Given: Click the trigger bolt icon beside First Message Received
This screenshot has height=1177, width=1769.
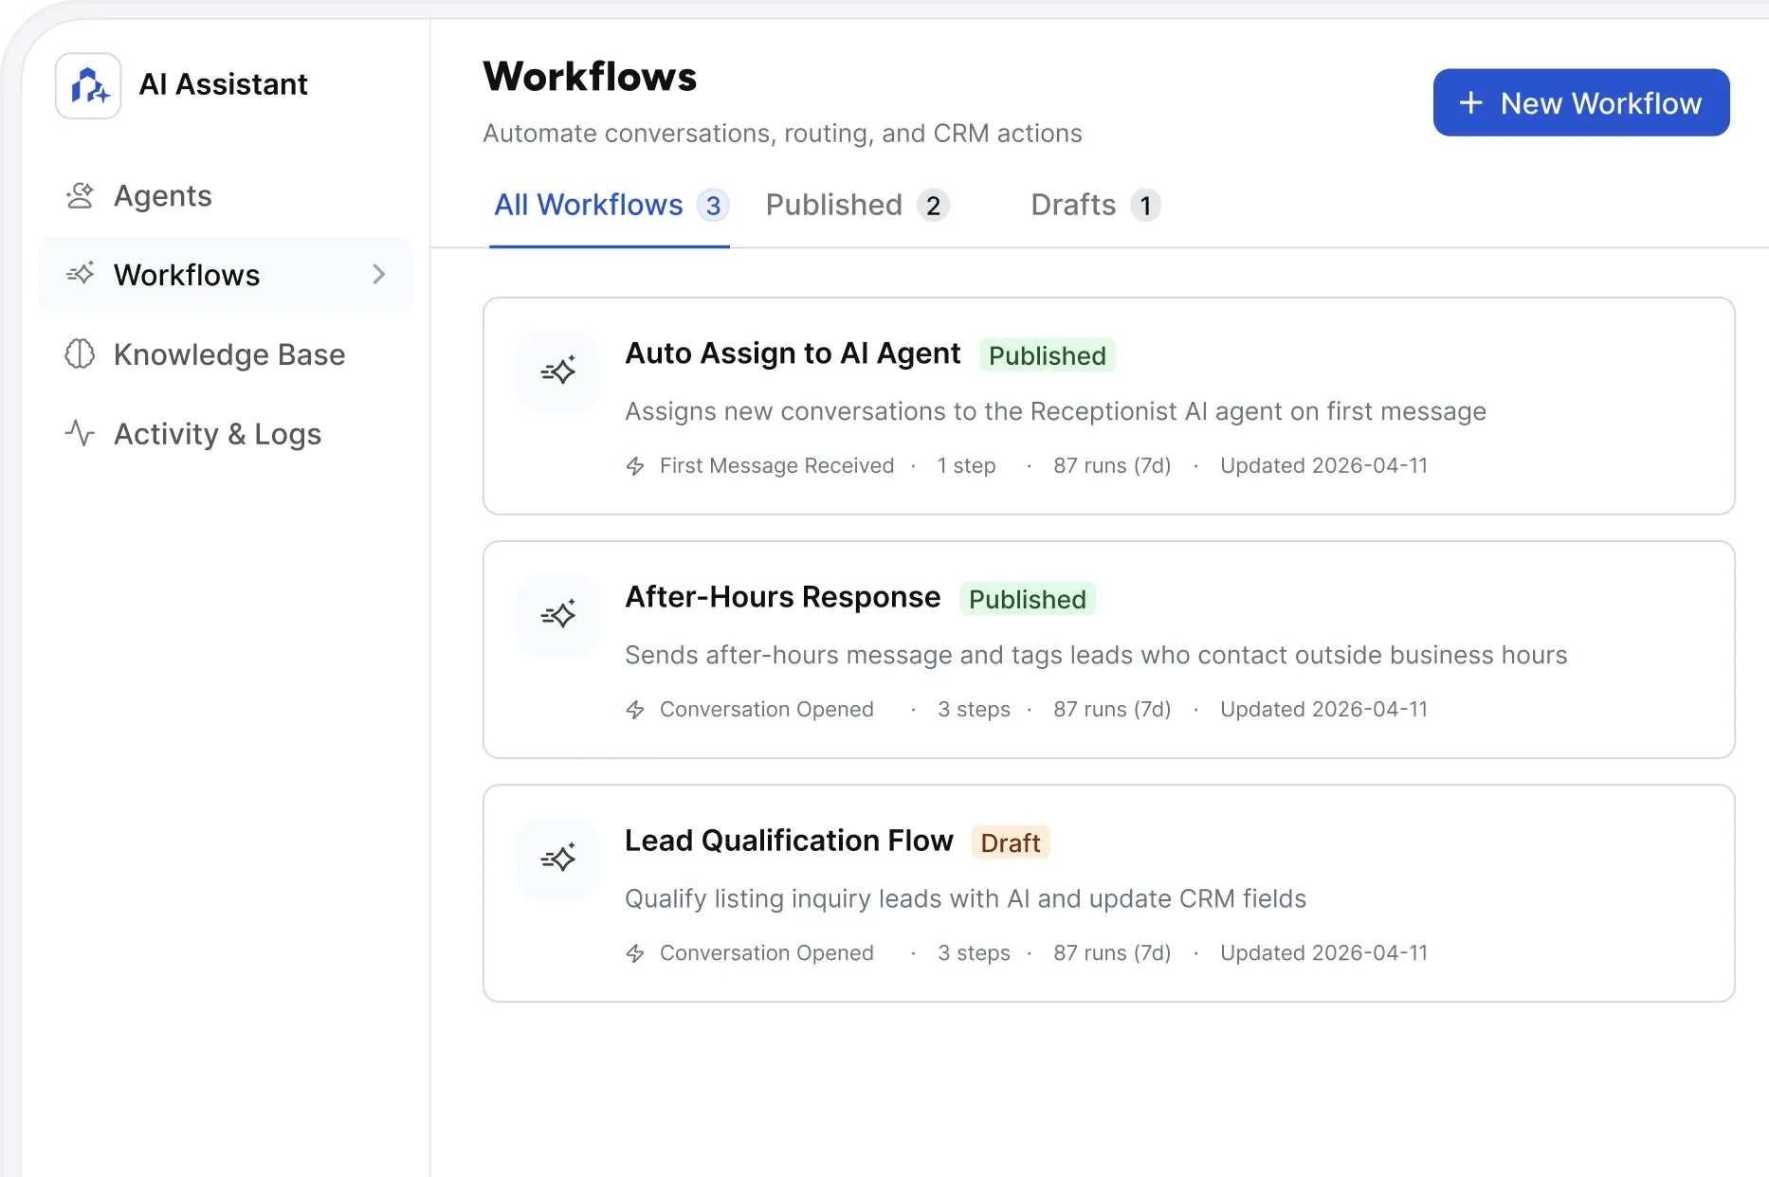Looking at the screenshot, I should 635,466.
